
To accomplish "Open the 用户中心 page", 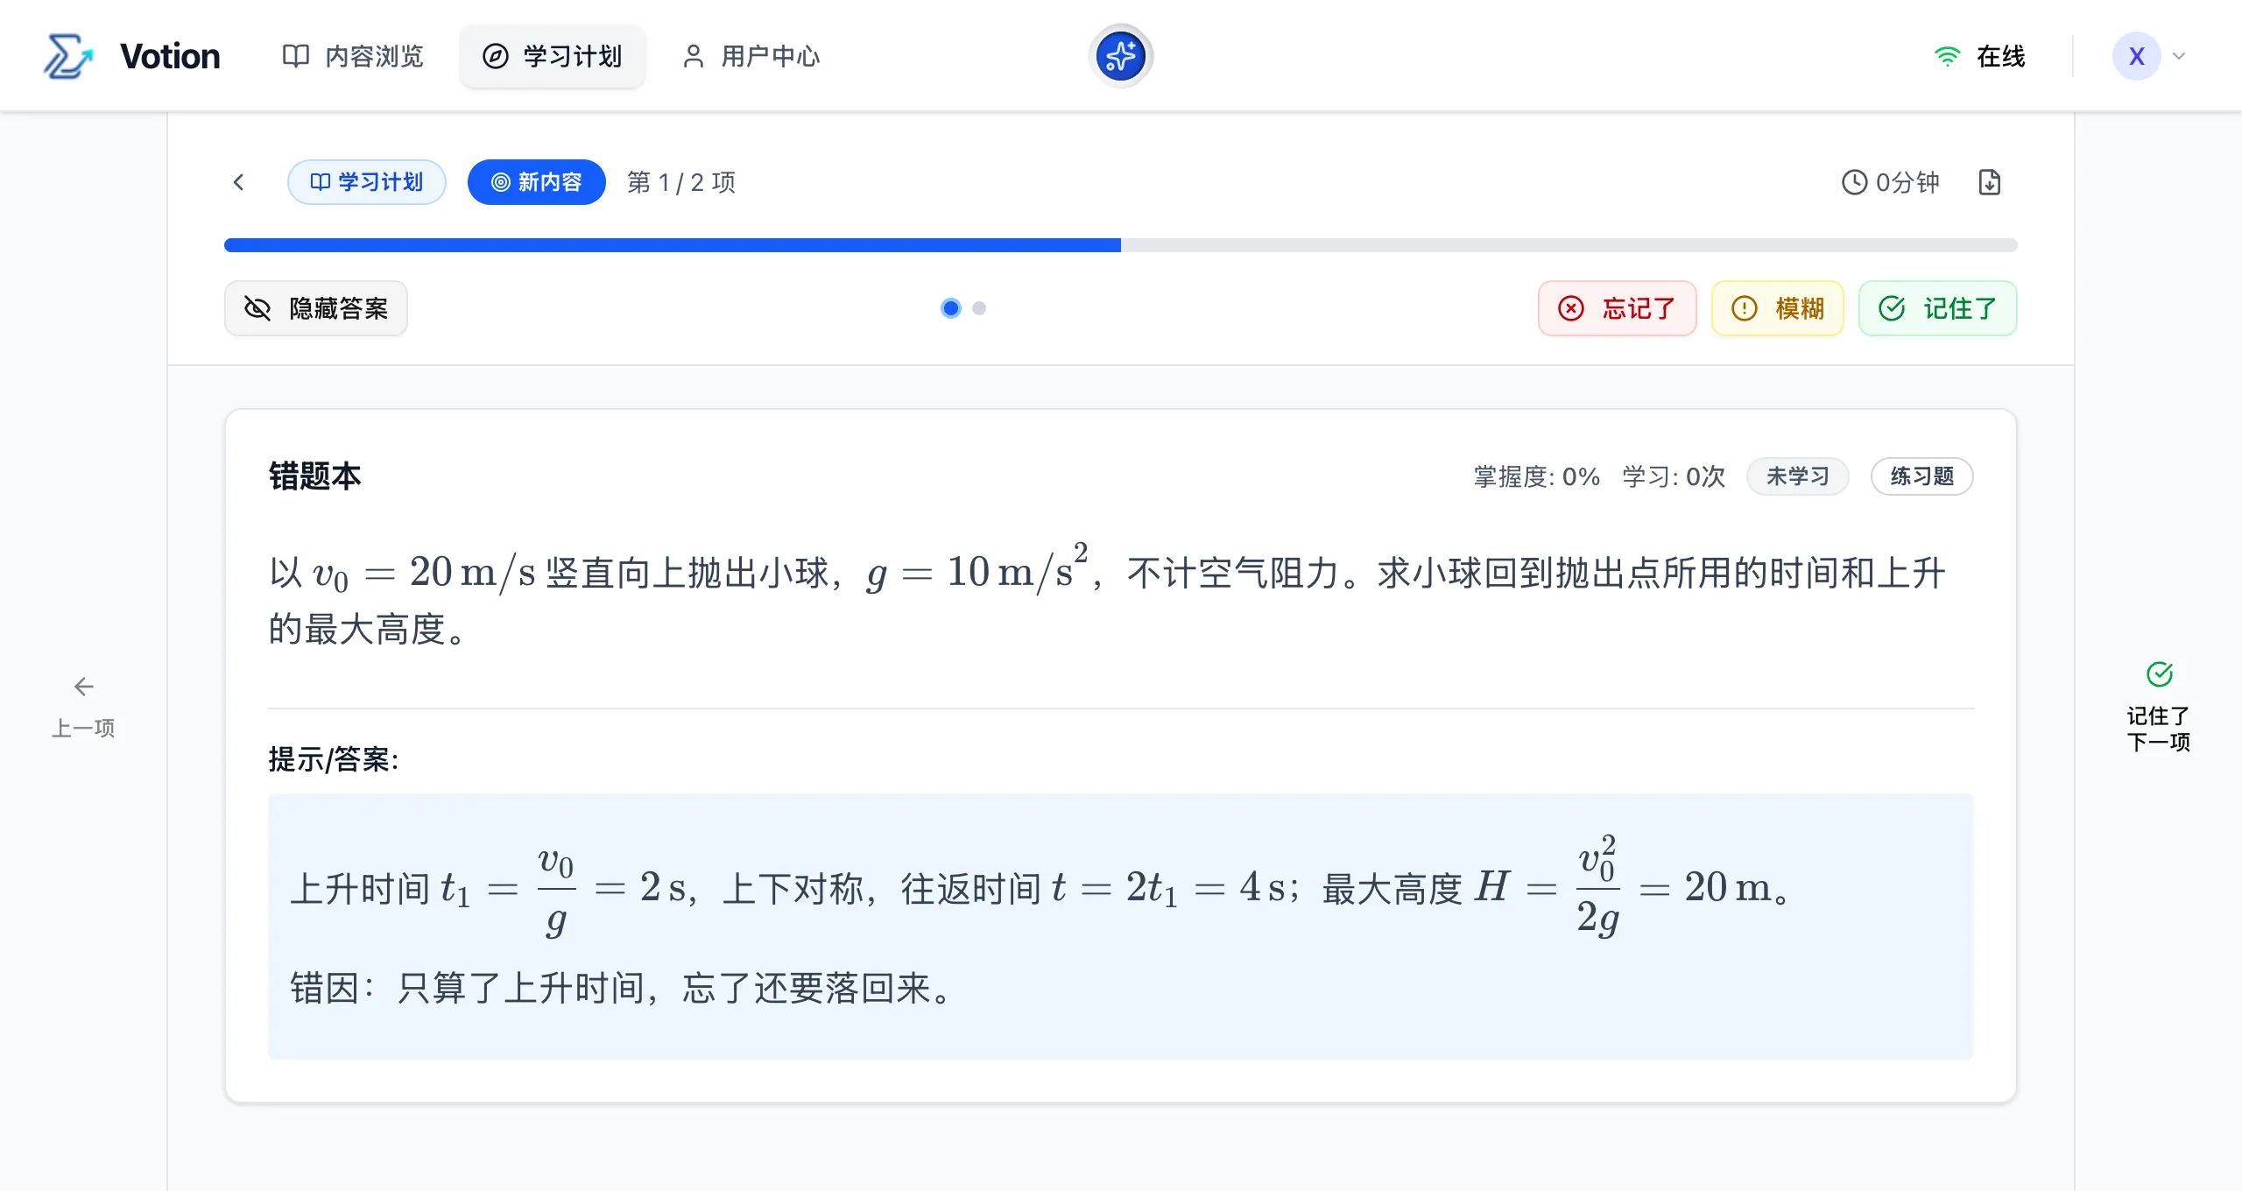I will pyautogui.click(x=751, y=56).
